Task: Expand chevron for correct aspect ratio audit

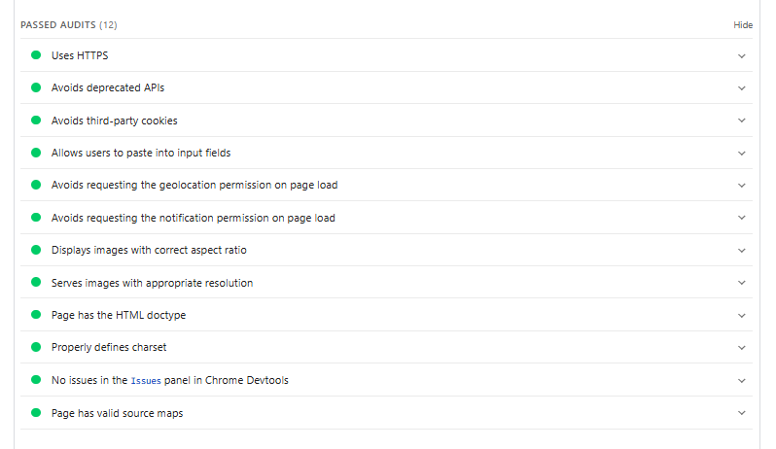Action: [741, 250]
